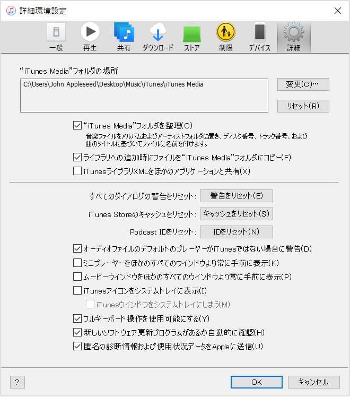Toggle オーディオファイルのデフォルトプレーヤー警告(D) checkbox

[77, 248]
